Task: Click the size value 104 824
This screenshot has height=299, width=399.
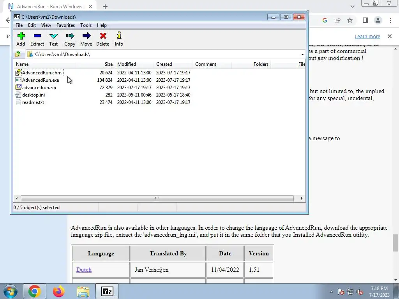Action: pos(104,80)
